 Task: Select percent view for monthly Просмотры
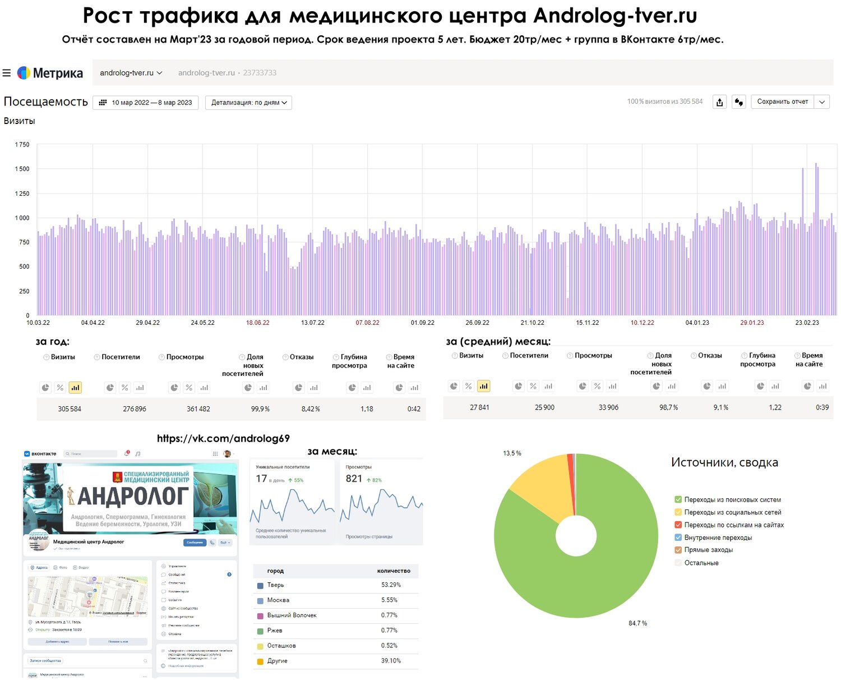point(598,386)
